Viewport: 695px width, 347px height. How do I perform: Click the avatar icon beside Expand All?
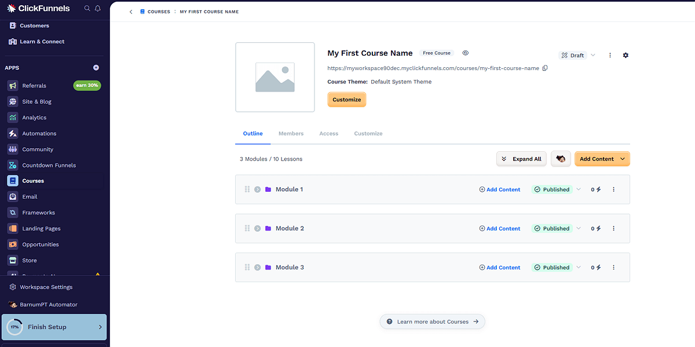click(x=561, y=159)
